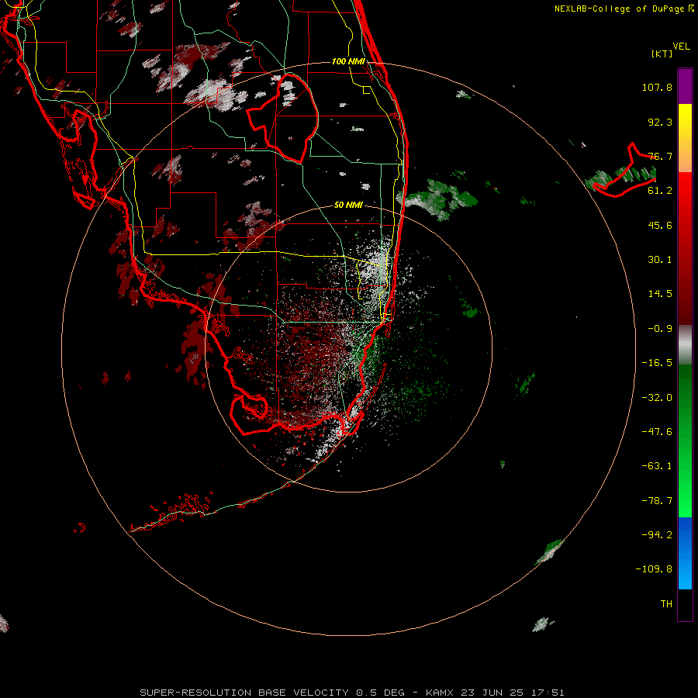Click the 100 NMI range ring label
This screenshot has height=698, width=698.
coord(348,61)
